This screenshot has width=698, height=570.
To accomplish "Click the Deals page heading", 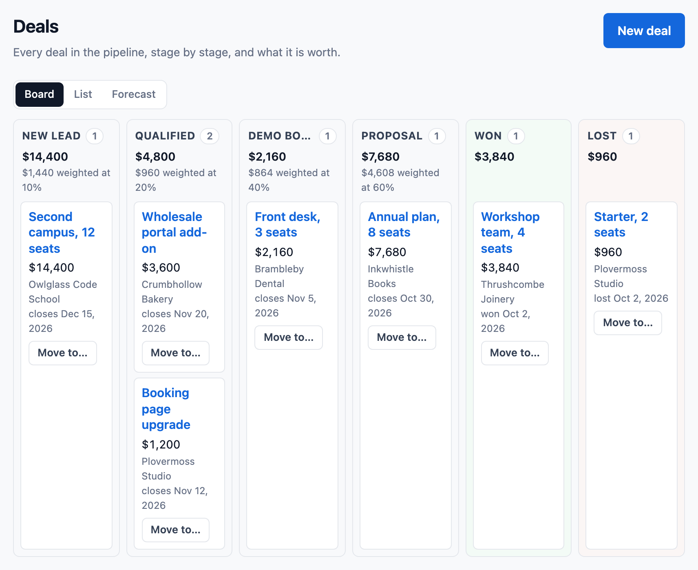I will tap(36, 27).
